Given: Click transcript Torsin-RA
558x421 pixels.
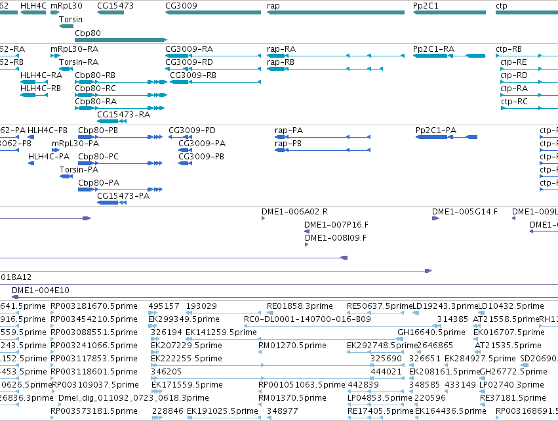Looking at the screenshot, I should click(79, 62).
